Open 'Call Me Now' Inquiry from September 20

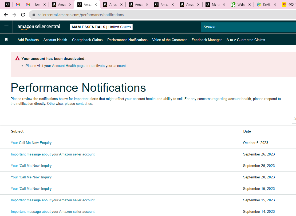point(31,177)
